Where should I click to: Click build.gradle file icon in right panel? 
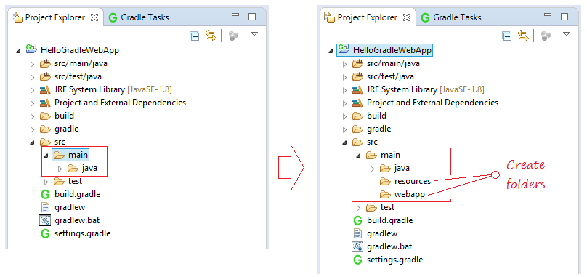pos(357,221)
